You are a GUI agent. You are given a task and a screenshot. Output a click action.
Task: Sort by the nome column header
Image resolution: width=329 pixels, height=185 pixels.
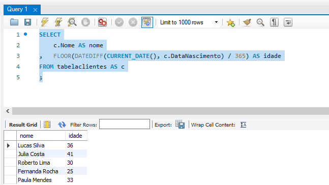[41, 136]
